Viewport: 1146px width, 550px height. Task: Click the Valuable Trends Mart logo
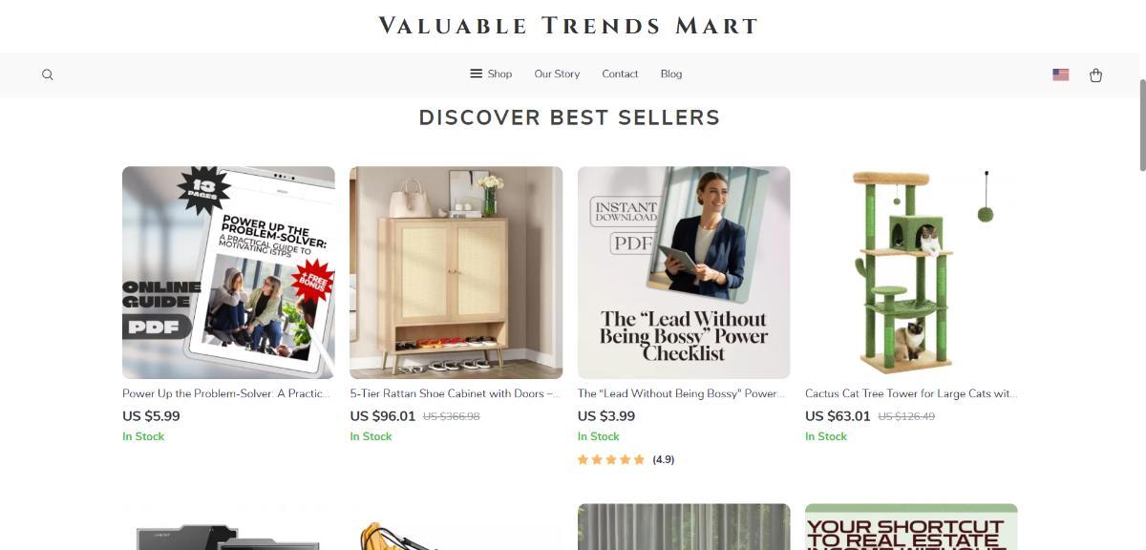pos(568,26)
